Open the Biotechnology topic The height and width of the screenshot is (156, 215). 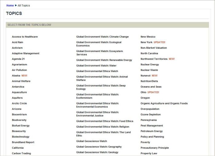point(21,137)
